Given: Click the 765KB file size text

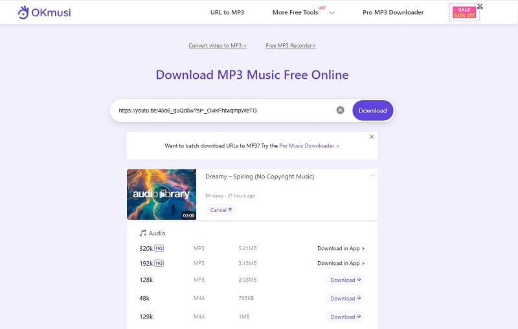Looking at the screenshot, I should pyautogui.click(x=246, y=298).
